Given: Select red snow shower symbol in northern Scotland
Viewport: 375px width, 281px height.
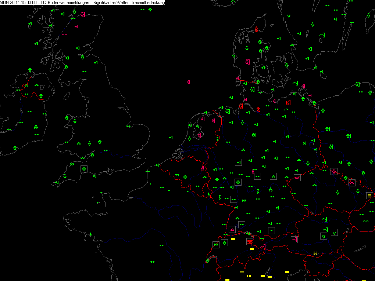Looking at the screenshot, I should point(83,14).
